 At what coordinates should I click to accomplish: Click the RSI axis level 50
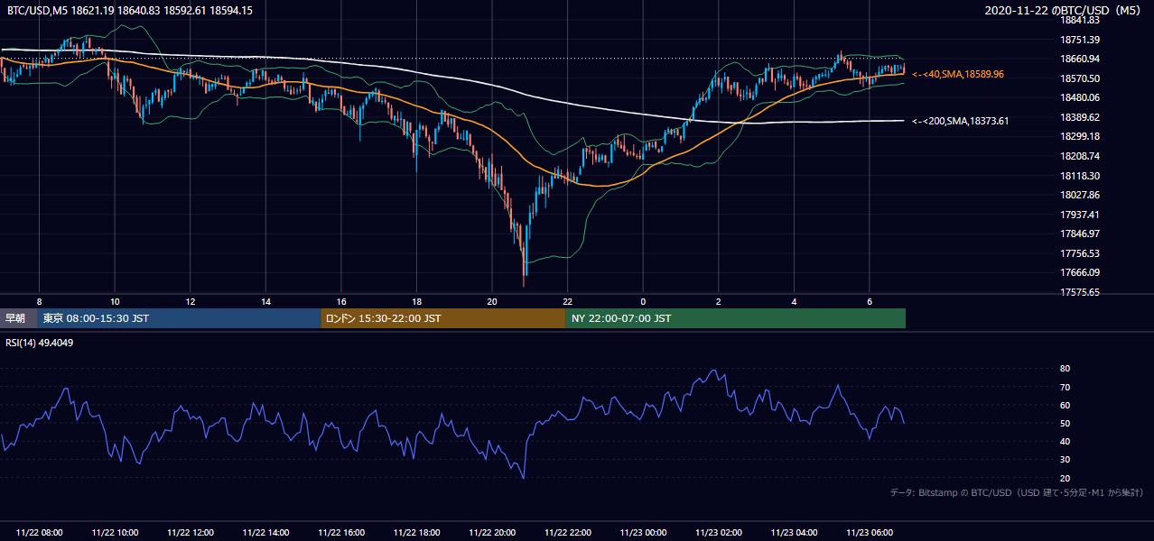(1065, 423)
